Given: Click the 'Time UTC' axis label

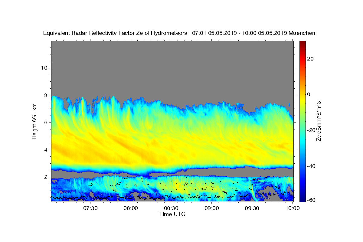Looking at the screenshot, I should pyautogui.click(x=172, y=214).
